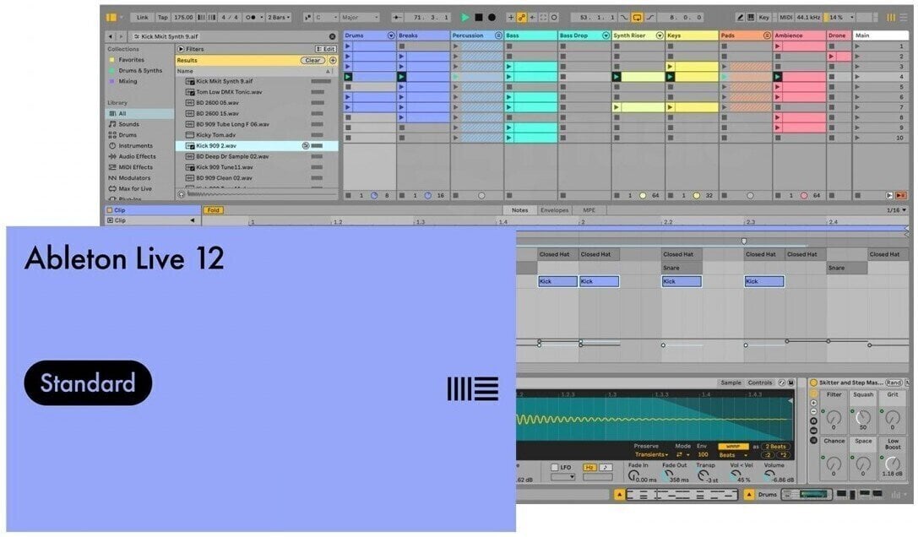Click the transport Stop button

pos(478,18)
